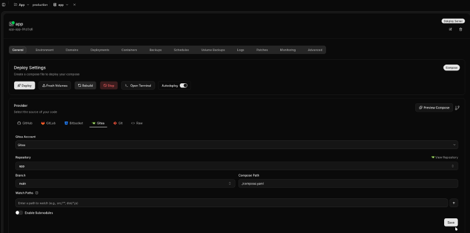The width and height of the screenshot is (470, 233).
Task: Switch to the Environment tab
Action: [x=45, y=50]
